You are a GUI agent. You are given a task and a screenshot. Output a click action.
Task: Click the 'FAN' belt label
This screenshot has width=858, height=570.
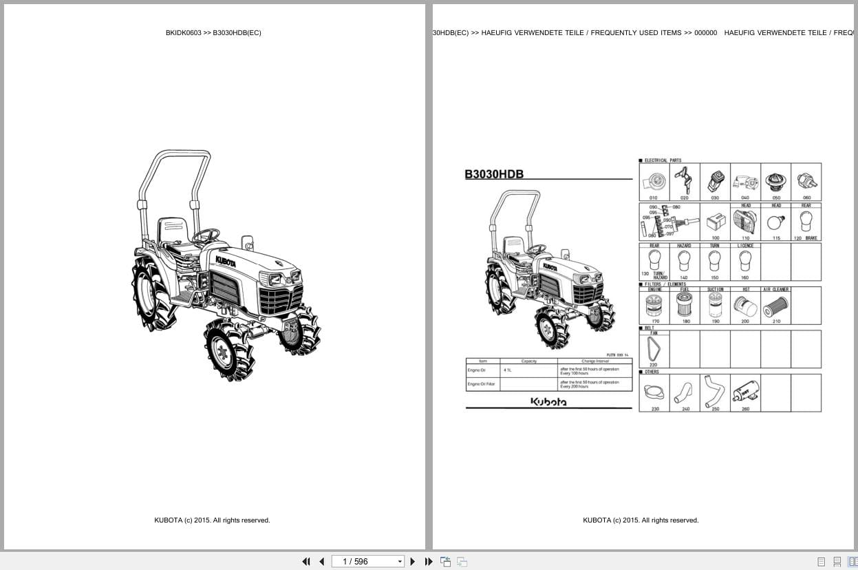click(x=654, y=333)
